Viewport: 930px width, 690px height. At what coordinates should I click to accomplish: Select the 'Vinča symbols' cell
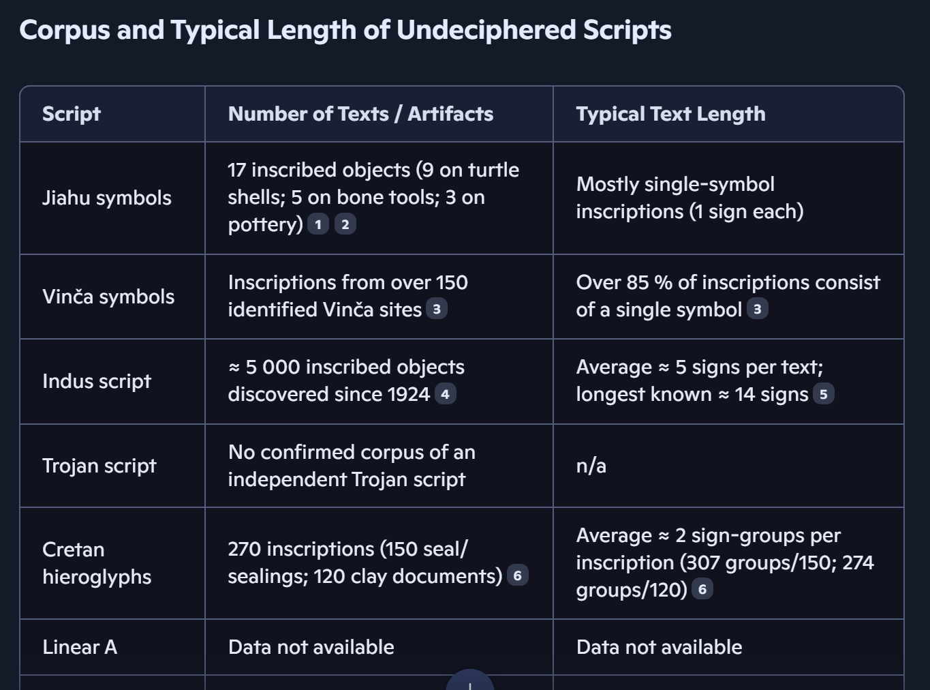(x=108, y=297)
